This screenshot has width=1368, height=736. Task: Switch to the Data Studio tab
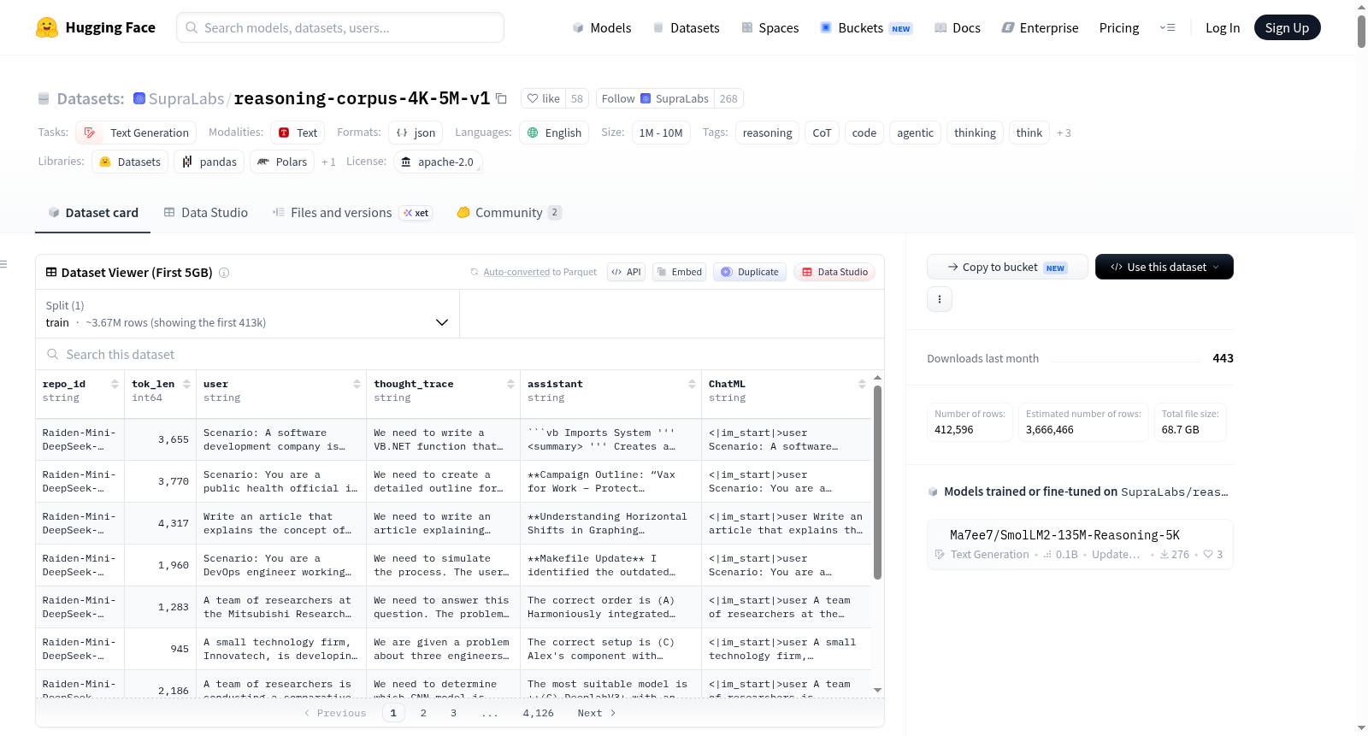coord(205,213)
